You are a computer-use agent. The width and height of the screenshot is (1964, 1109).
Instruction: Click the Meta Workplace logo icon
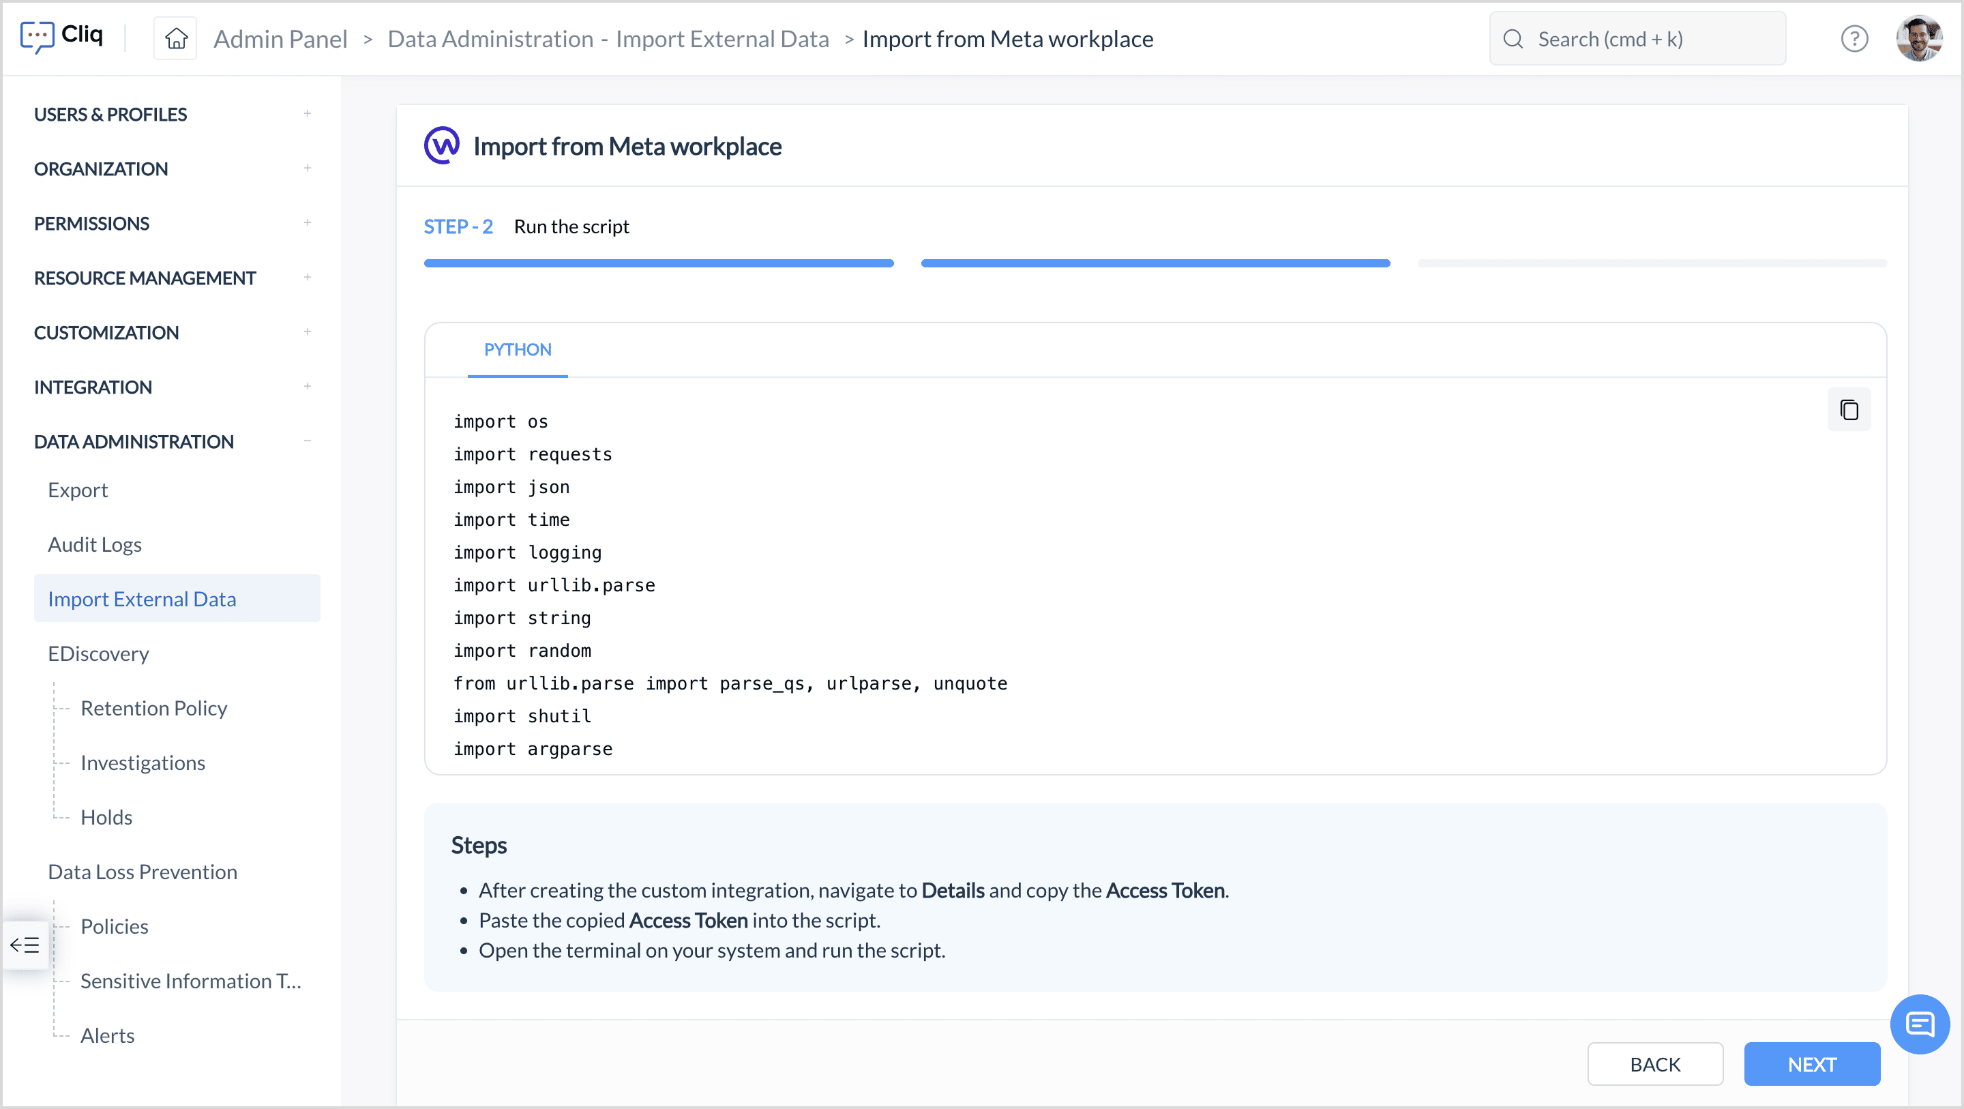442,146
